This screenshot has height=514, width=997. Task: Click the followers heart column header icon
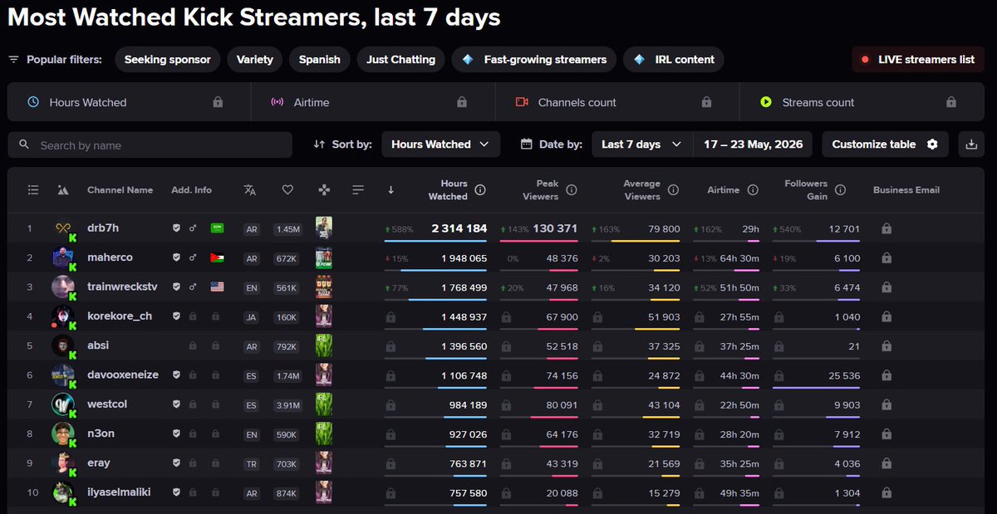pyautogui.click(x=287, y=190)
